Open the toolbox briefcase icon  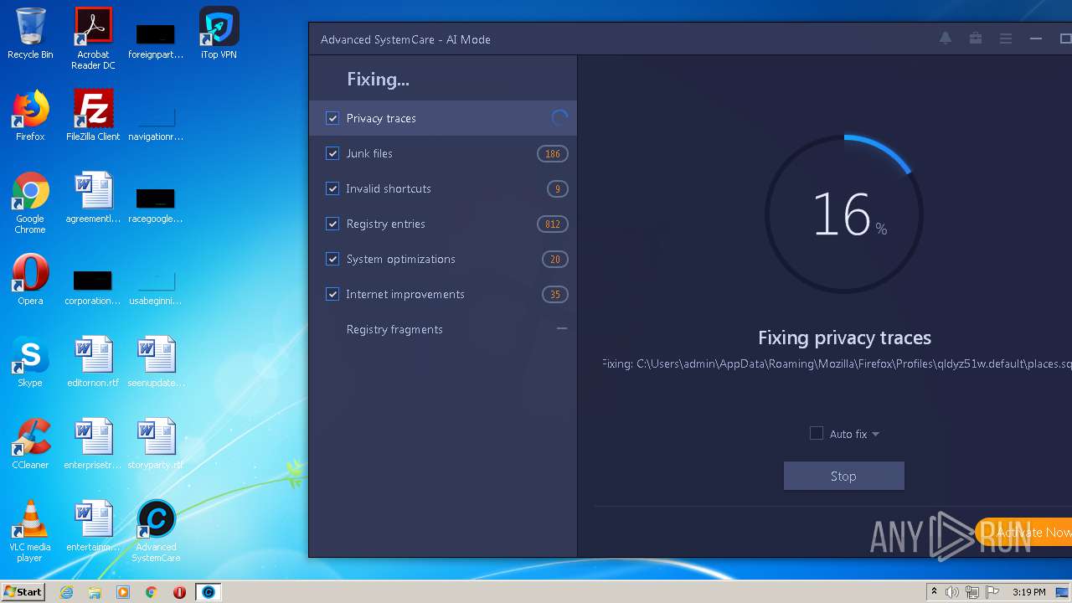pos(976,39)
